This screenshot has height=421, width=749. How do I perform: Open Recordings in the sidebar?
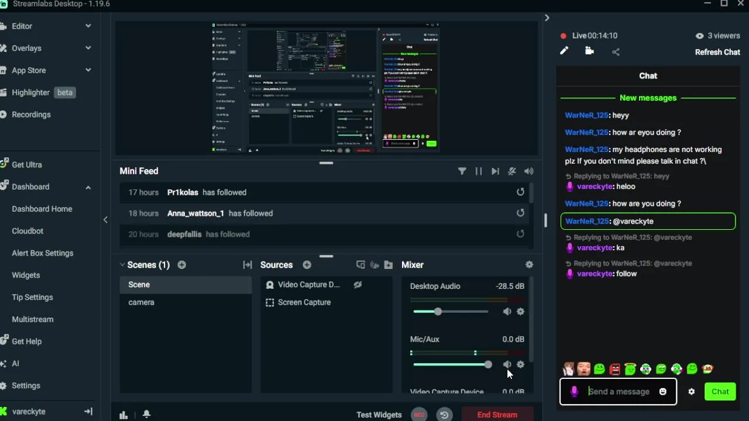pyautogui.click(x=31, y=115)
